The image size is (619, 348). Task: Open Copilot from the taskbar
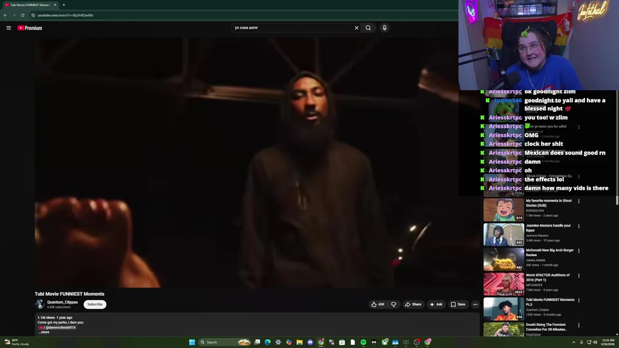pyautogui.click(x=289, y=342)
